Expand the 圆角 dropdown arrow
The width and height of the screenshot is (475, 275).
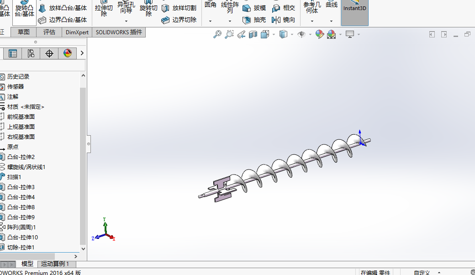click(210, 21)
